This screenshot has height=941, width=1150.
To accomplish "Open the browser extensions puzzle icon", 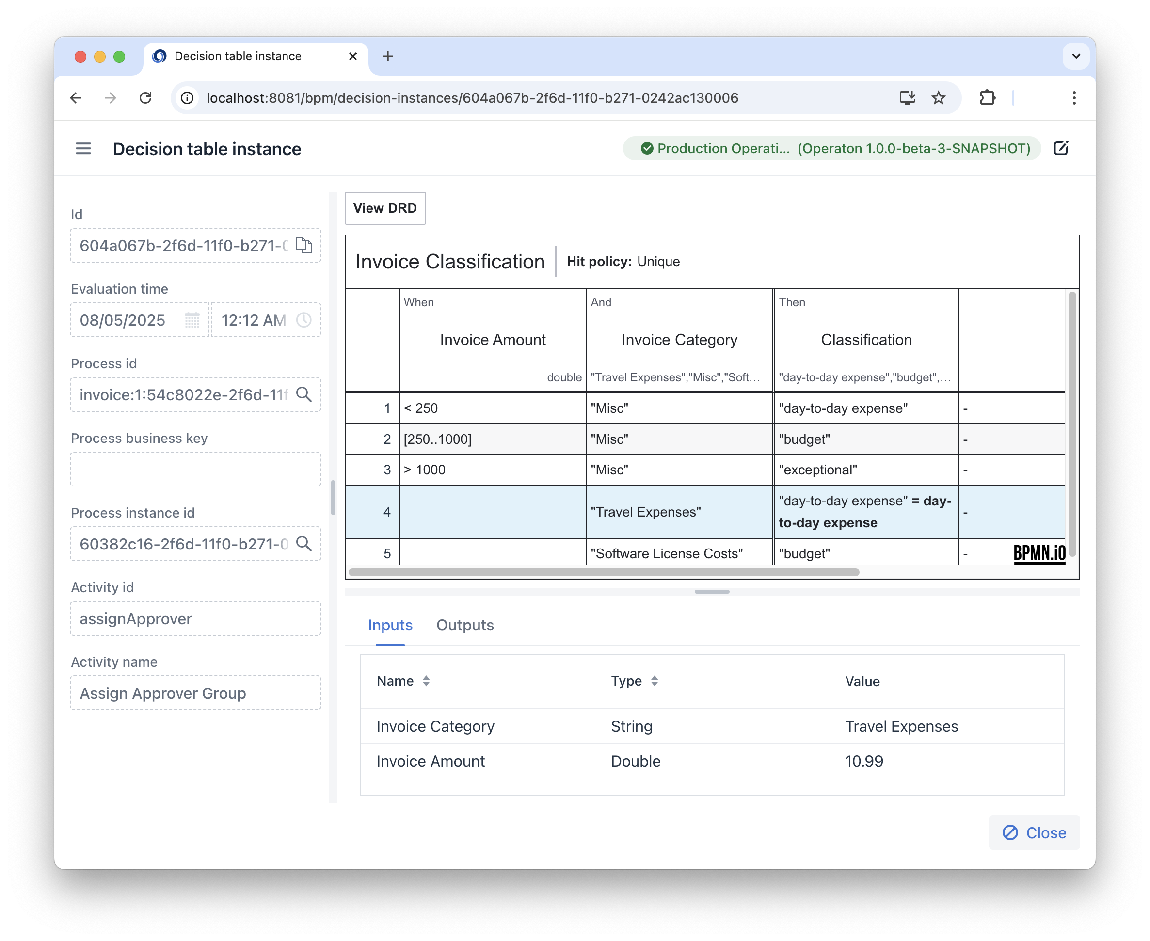I will tap(987, 98).
